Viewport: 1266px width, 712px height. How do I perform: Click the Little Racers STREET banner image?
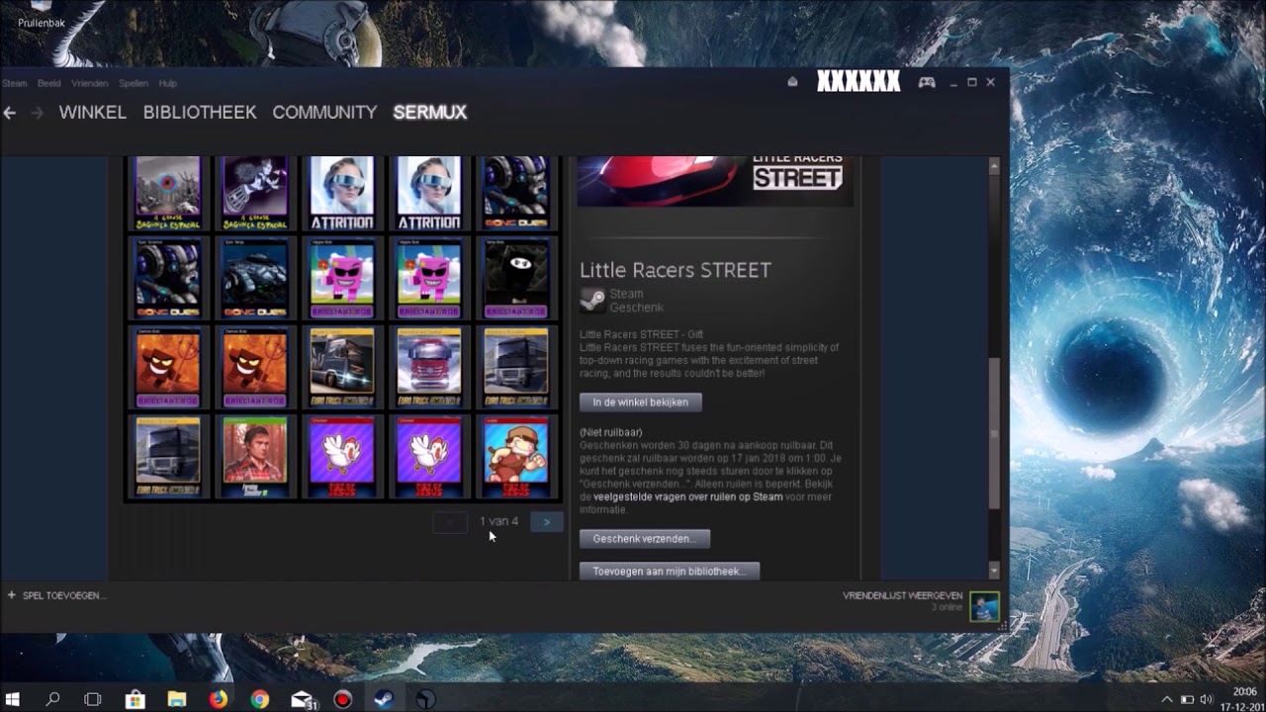click(x=715, y=181)
